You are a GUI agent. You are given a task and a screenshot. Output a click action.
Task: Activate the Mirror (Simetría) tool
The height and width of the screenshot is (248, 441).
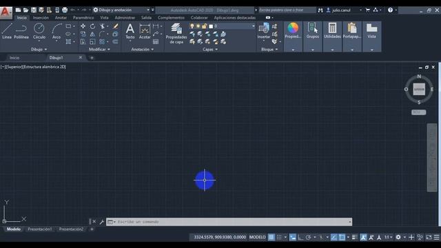point(92,34)
